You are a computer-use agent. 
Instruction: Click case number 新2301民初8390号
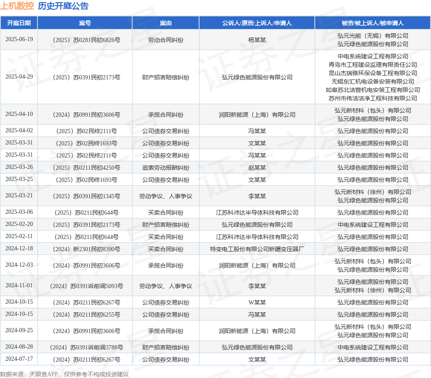(x=87, y=249)
